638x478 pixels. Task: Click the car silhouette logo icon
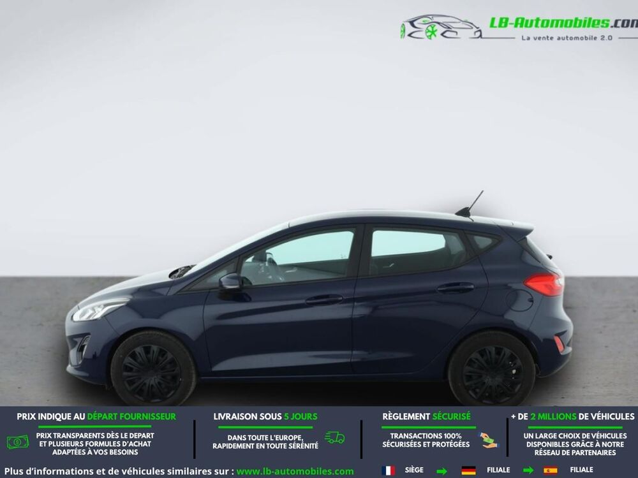(x=441, y=27)
